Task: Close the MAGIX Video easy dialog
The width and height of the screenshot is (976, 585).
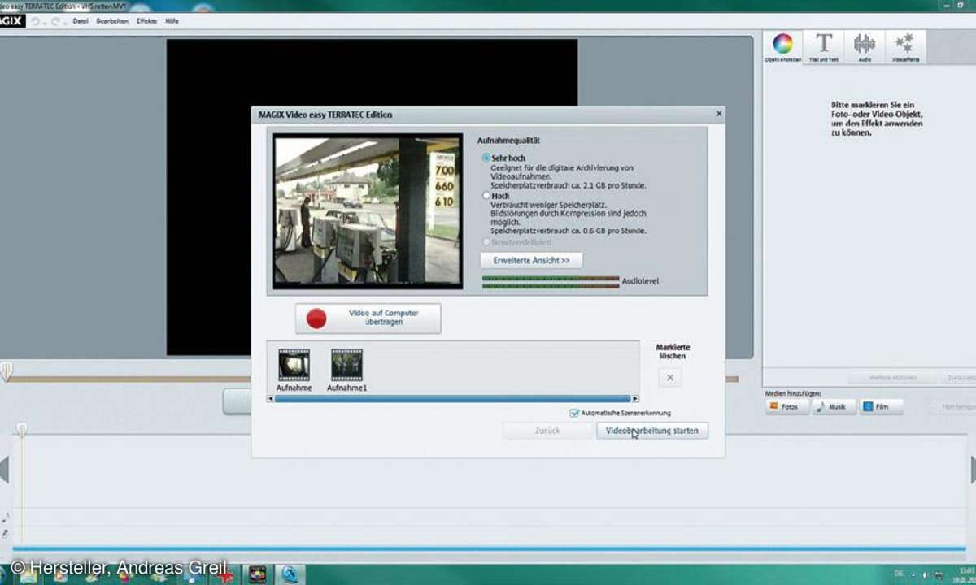Action: point(719,115)
